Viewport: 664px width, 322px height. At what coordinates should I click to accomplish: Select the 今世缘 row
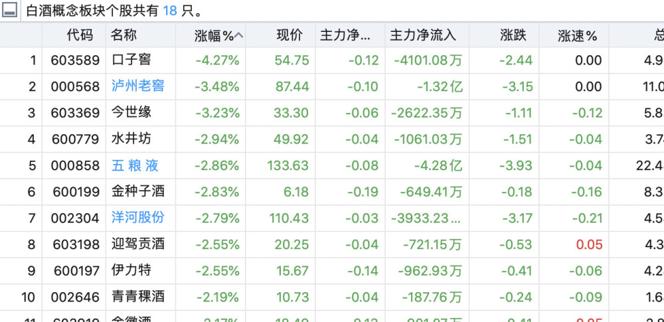pyautogui.click(x=332, y=113)
